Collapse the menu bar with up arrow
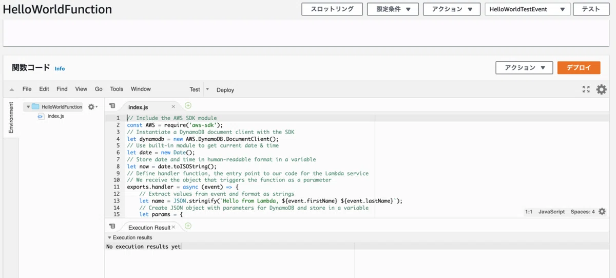Screen dimensions: 616x278 coord(11,89)
